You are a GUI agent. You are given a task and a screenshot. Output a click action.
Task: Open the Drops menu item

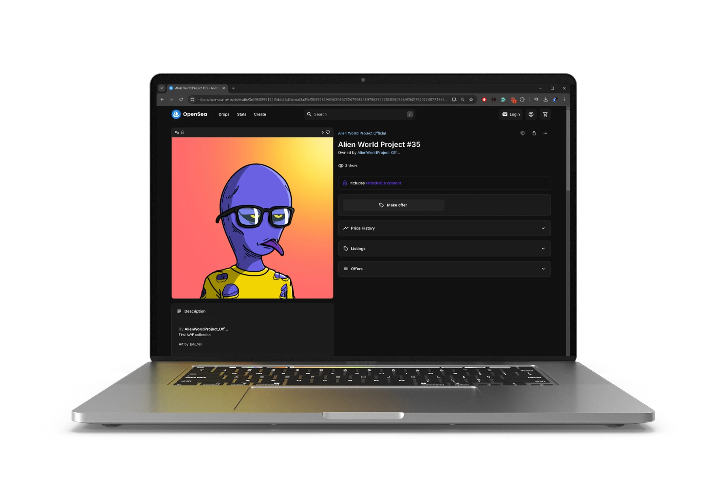(x=224, y=114)
